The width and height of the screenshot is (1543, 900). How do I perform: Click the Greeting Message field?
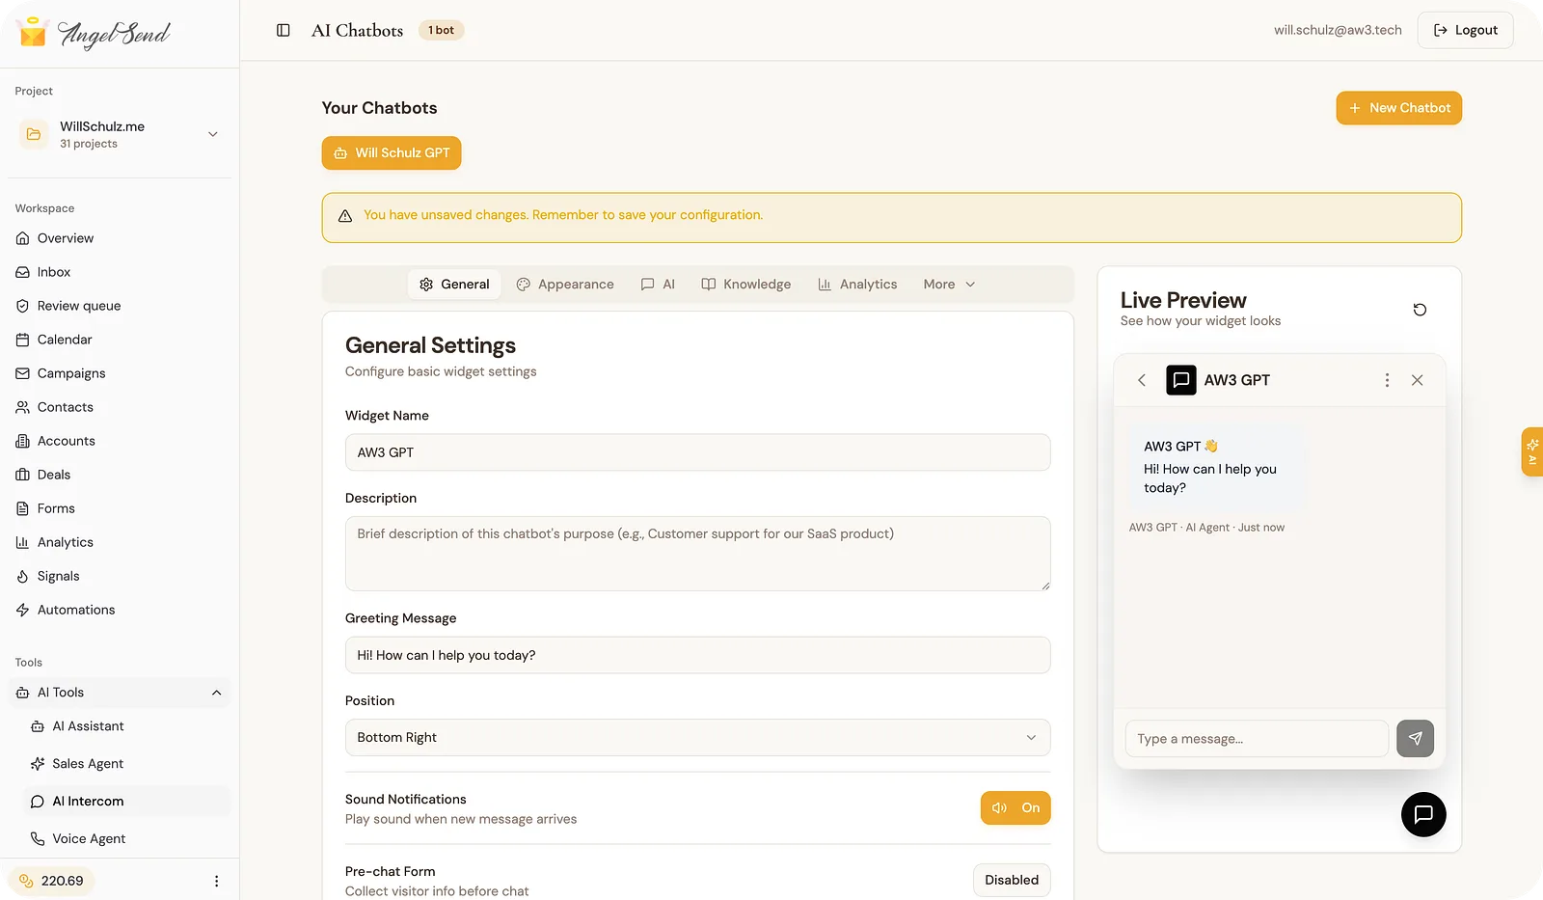[x=697, y=655]
